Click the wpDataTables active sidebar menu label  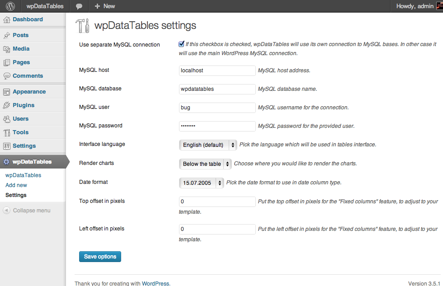click(32, 162)
